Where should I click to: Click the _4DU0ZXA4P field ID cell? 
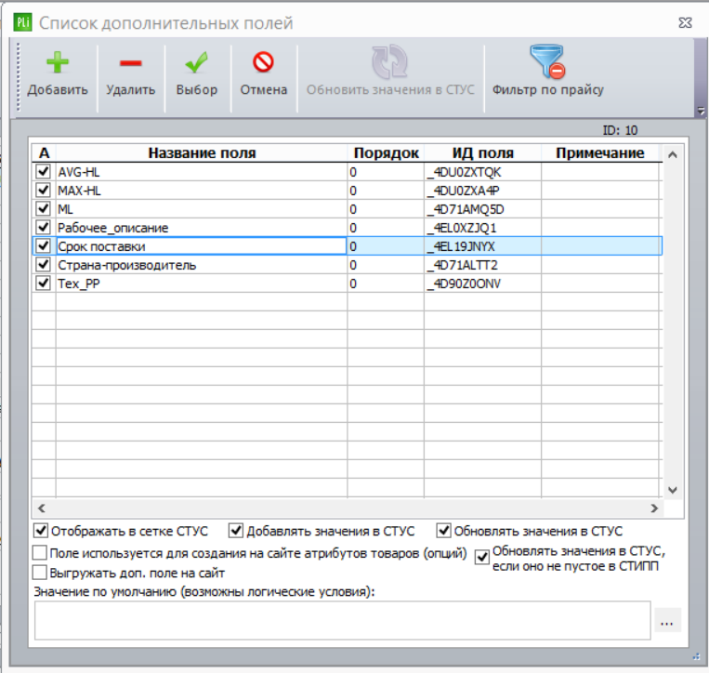(x=482, y=191)
